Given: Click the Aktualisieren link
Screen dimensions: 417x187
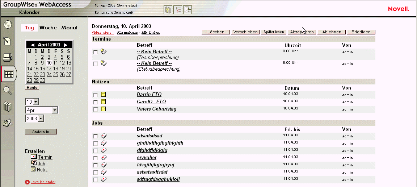Looking at the screenshot, I should pyautogui.click(x=103, y=33).
